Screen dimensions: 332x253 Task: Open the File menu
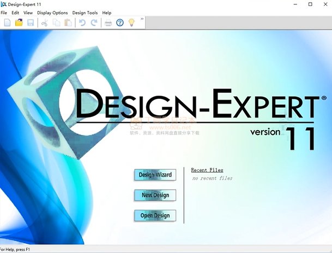(x=4, y=13)
